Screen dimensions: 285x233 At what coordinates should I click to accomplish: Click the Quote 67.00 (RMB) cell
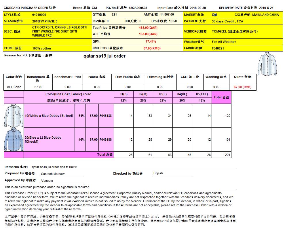coord(242,87)
